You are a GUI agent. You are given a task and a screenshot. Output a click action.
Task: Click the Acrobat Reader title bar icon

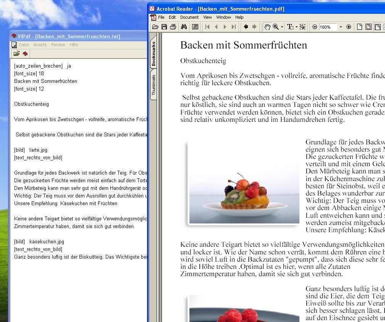[152, 9]
